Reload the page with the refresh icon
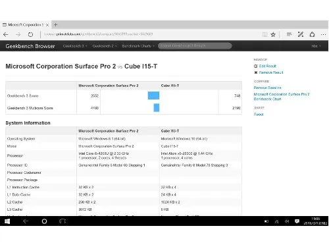 pyautogui.click(x=30, y=34)
